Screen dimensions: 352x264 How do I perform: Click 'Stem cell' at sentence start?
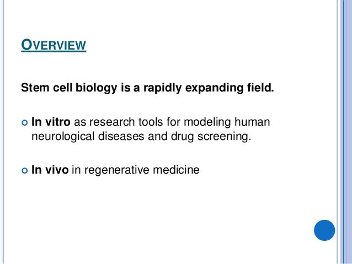[47, 88]
